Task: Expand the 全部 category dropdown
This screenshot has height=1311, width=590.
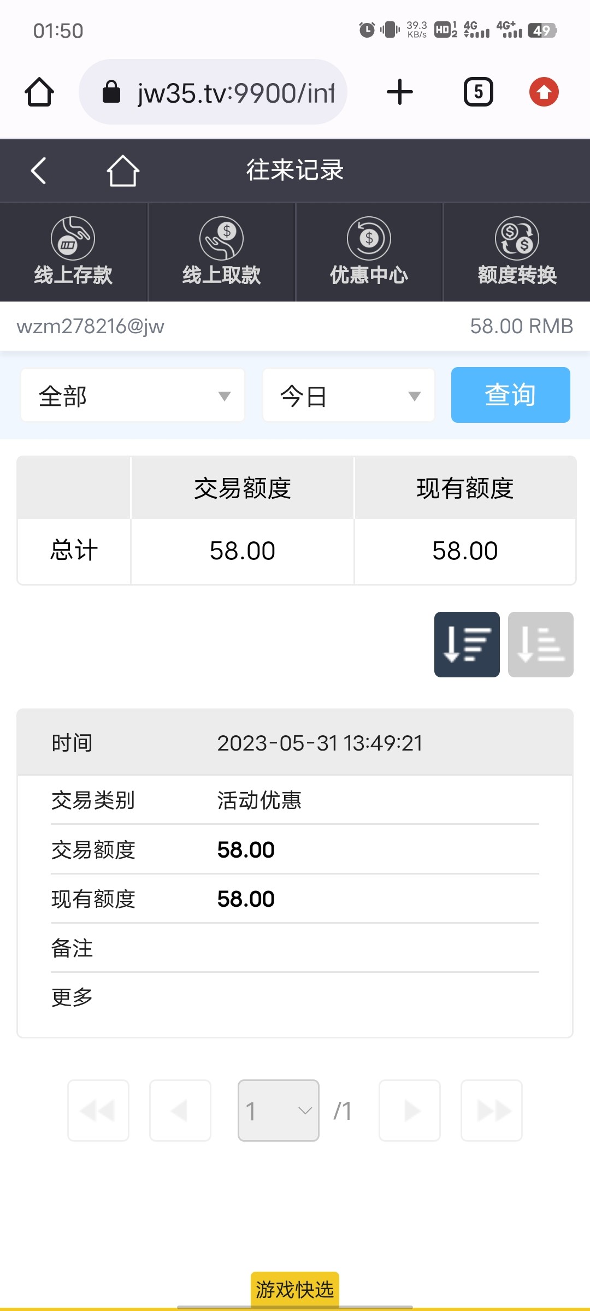Action: 133,395
